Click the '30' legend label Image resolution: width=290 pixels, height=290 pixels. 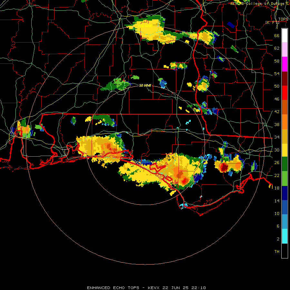point(277,150)
